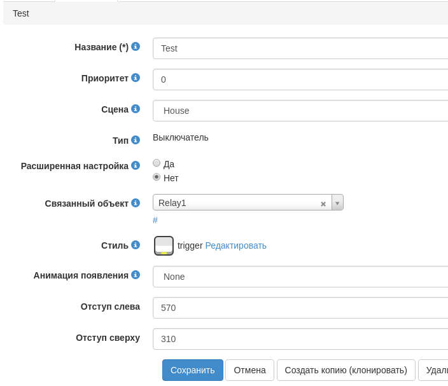448x386 pixels.
Task: Click the Отступ слева input field
Action: pos(300,308)
